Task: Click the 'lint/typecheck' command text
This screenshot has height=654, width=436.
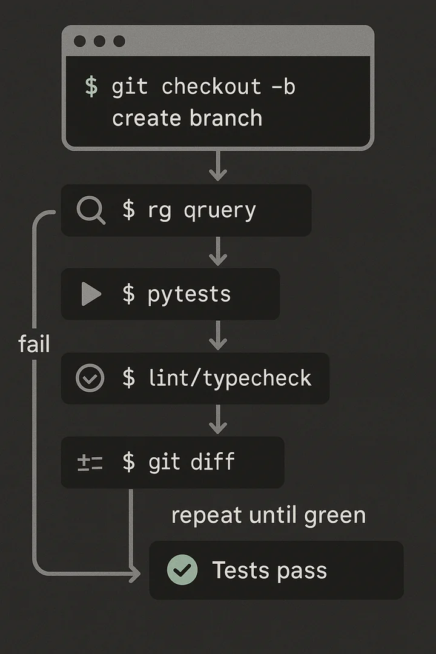Action: point(230,378)
